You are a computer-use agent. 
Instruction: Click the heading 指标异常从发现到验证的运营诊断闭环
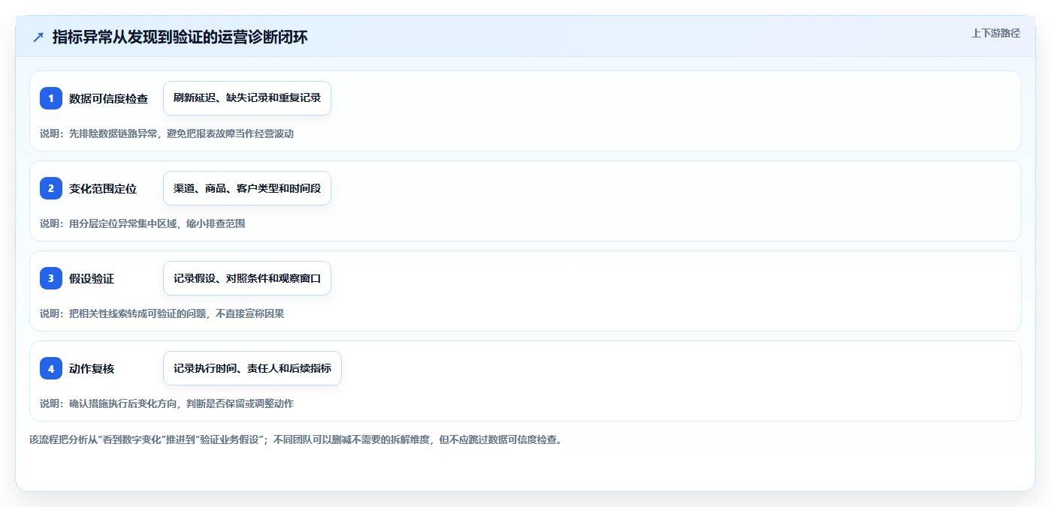[180, 37]
